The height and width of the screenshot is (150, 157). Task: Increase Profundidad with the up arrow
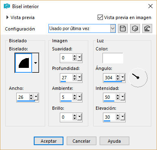74,76
